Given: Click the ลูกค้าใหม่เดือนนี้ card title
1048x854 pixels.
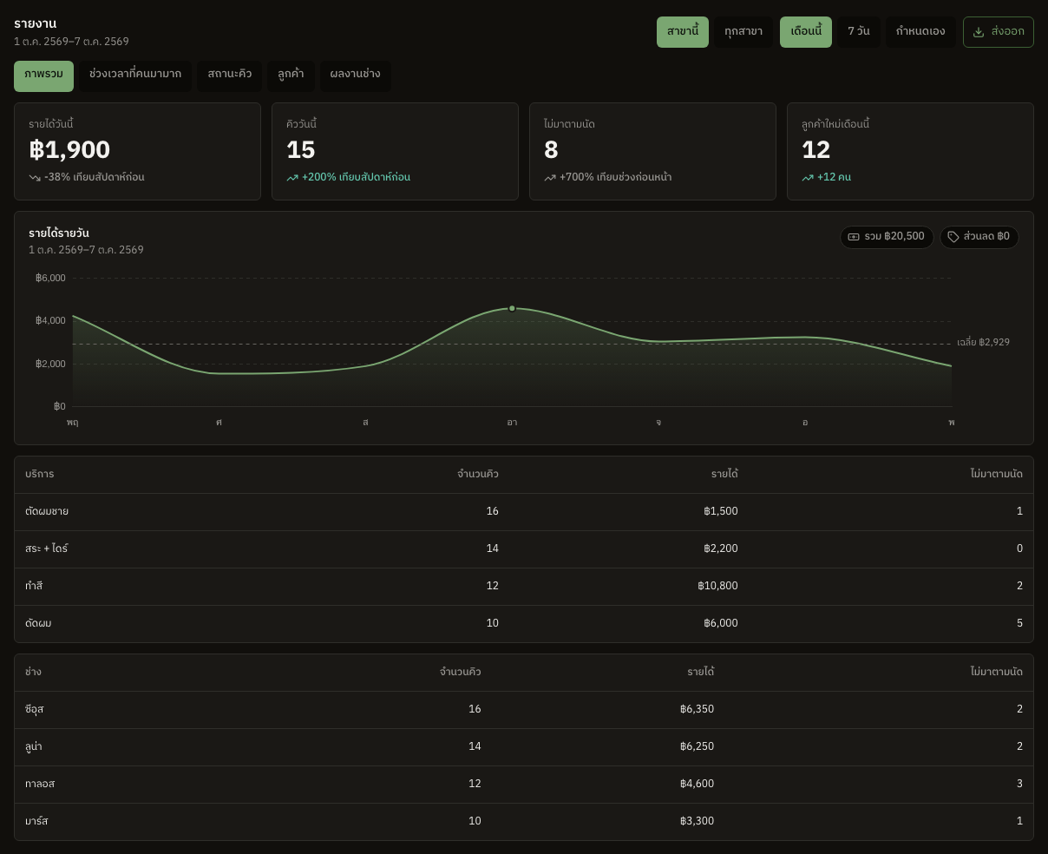Looking at the screenshot, I should pyautogui.click(x=835, y=124).
